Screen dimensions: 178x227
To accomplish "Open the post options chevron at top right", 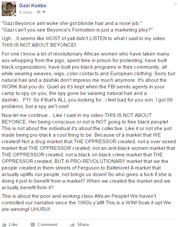I will [x=175, y=4].
